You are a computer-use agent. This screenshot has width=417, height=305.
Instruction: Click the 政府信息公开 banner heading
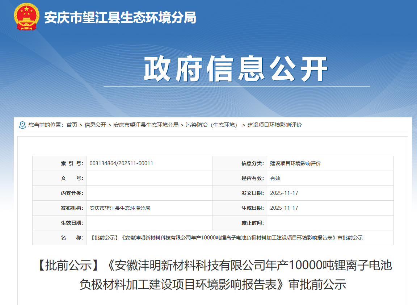point(236,69)
